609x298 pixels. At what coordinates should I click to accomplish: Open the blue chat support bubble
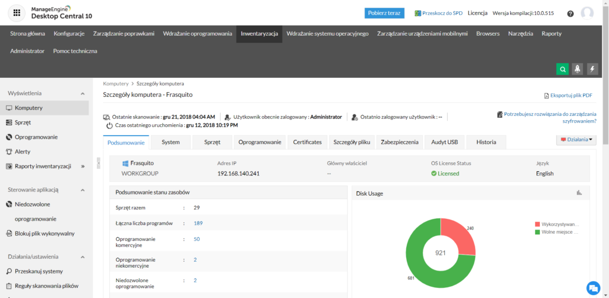[592, 287]
